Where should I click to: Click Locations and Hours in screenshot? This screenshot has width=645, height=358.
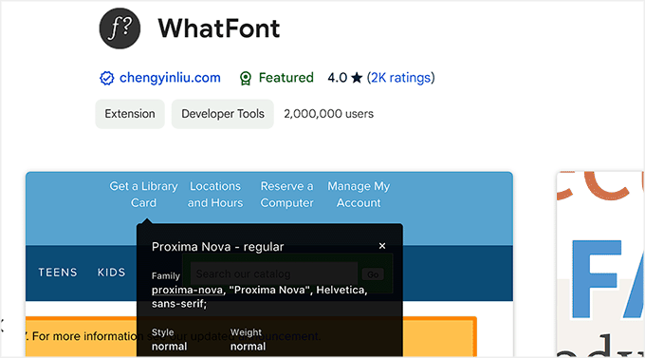coord(215,195)
